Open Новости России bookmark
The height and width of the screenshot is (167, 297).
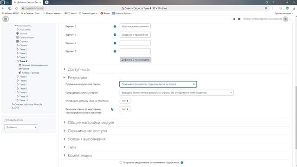click(x=122, y=13)
